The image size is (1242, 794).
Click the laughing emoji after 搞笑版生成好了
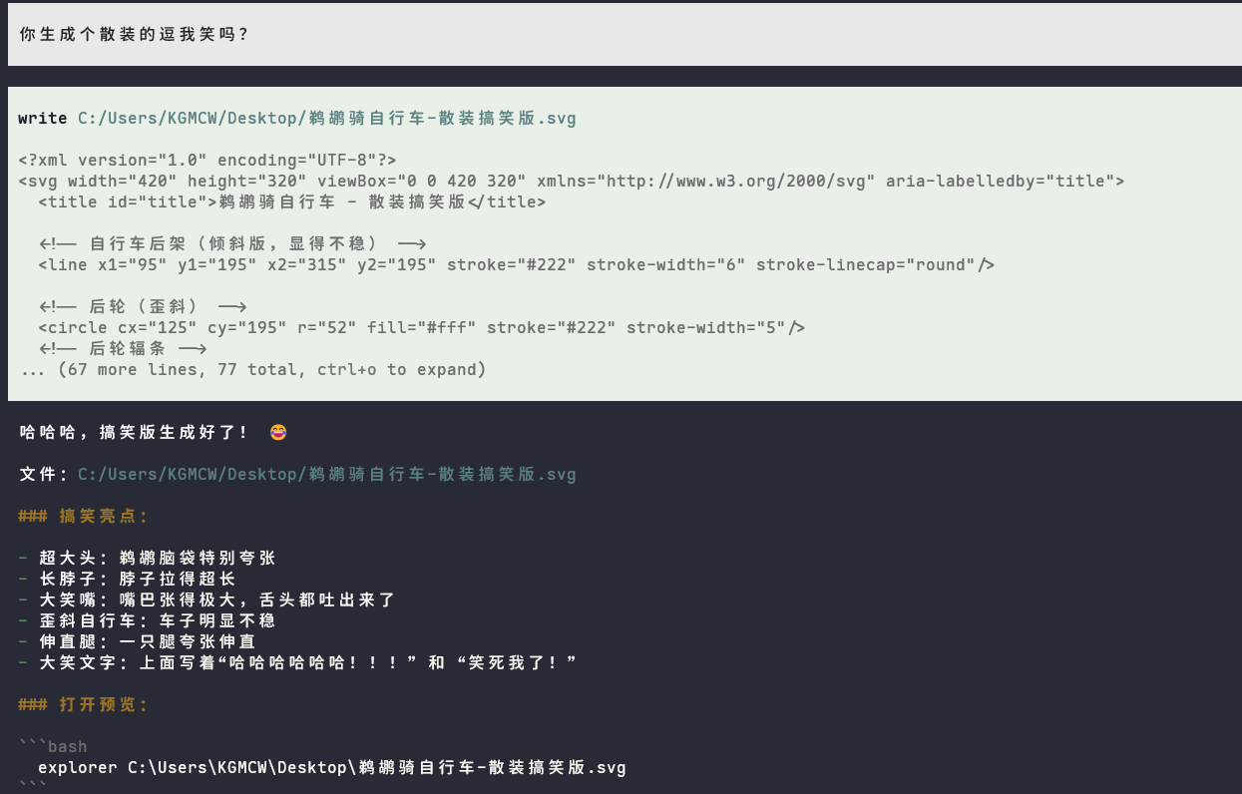pyautogui.click(x=278, y=432)
